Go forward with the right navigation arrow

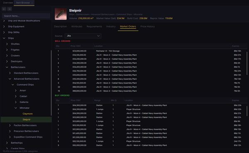coord(10,9)
